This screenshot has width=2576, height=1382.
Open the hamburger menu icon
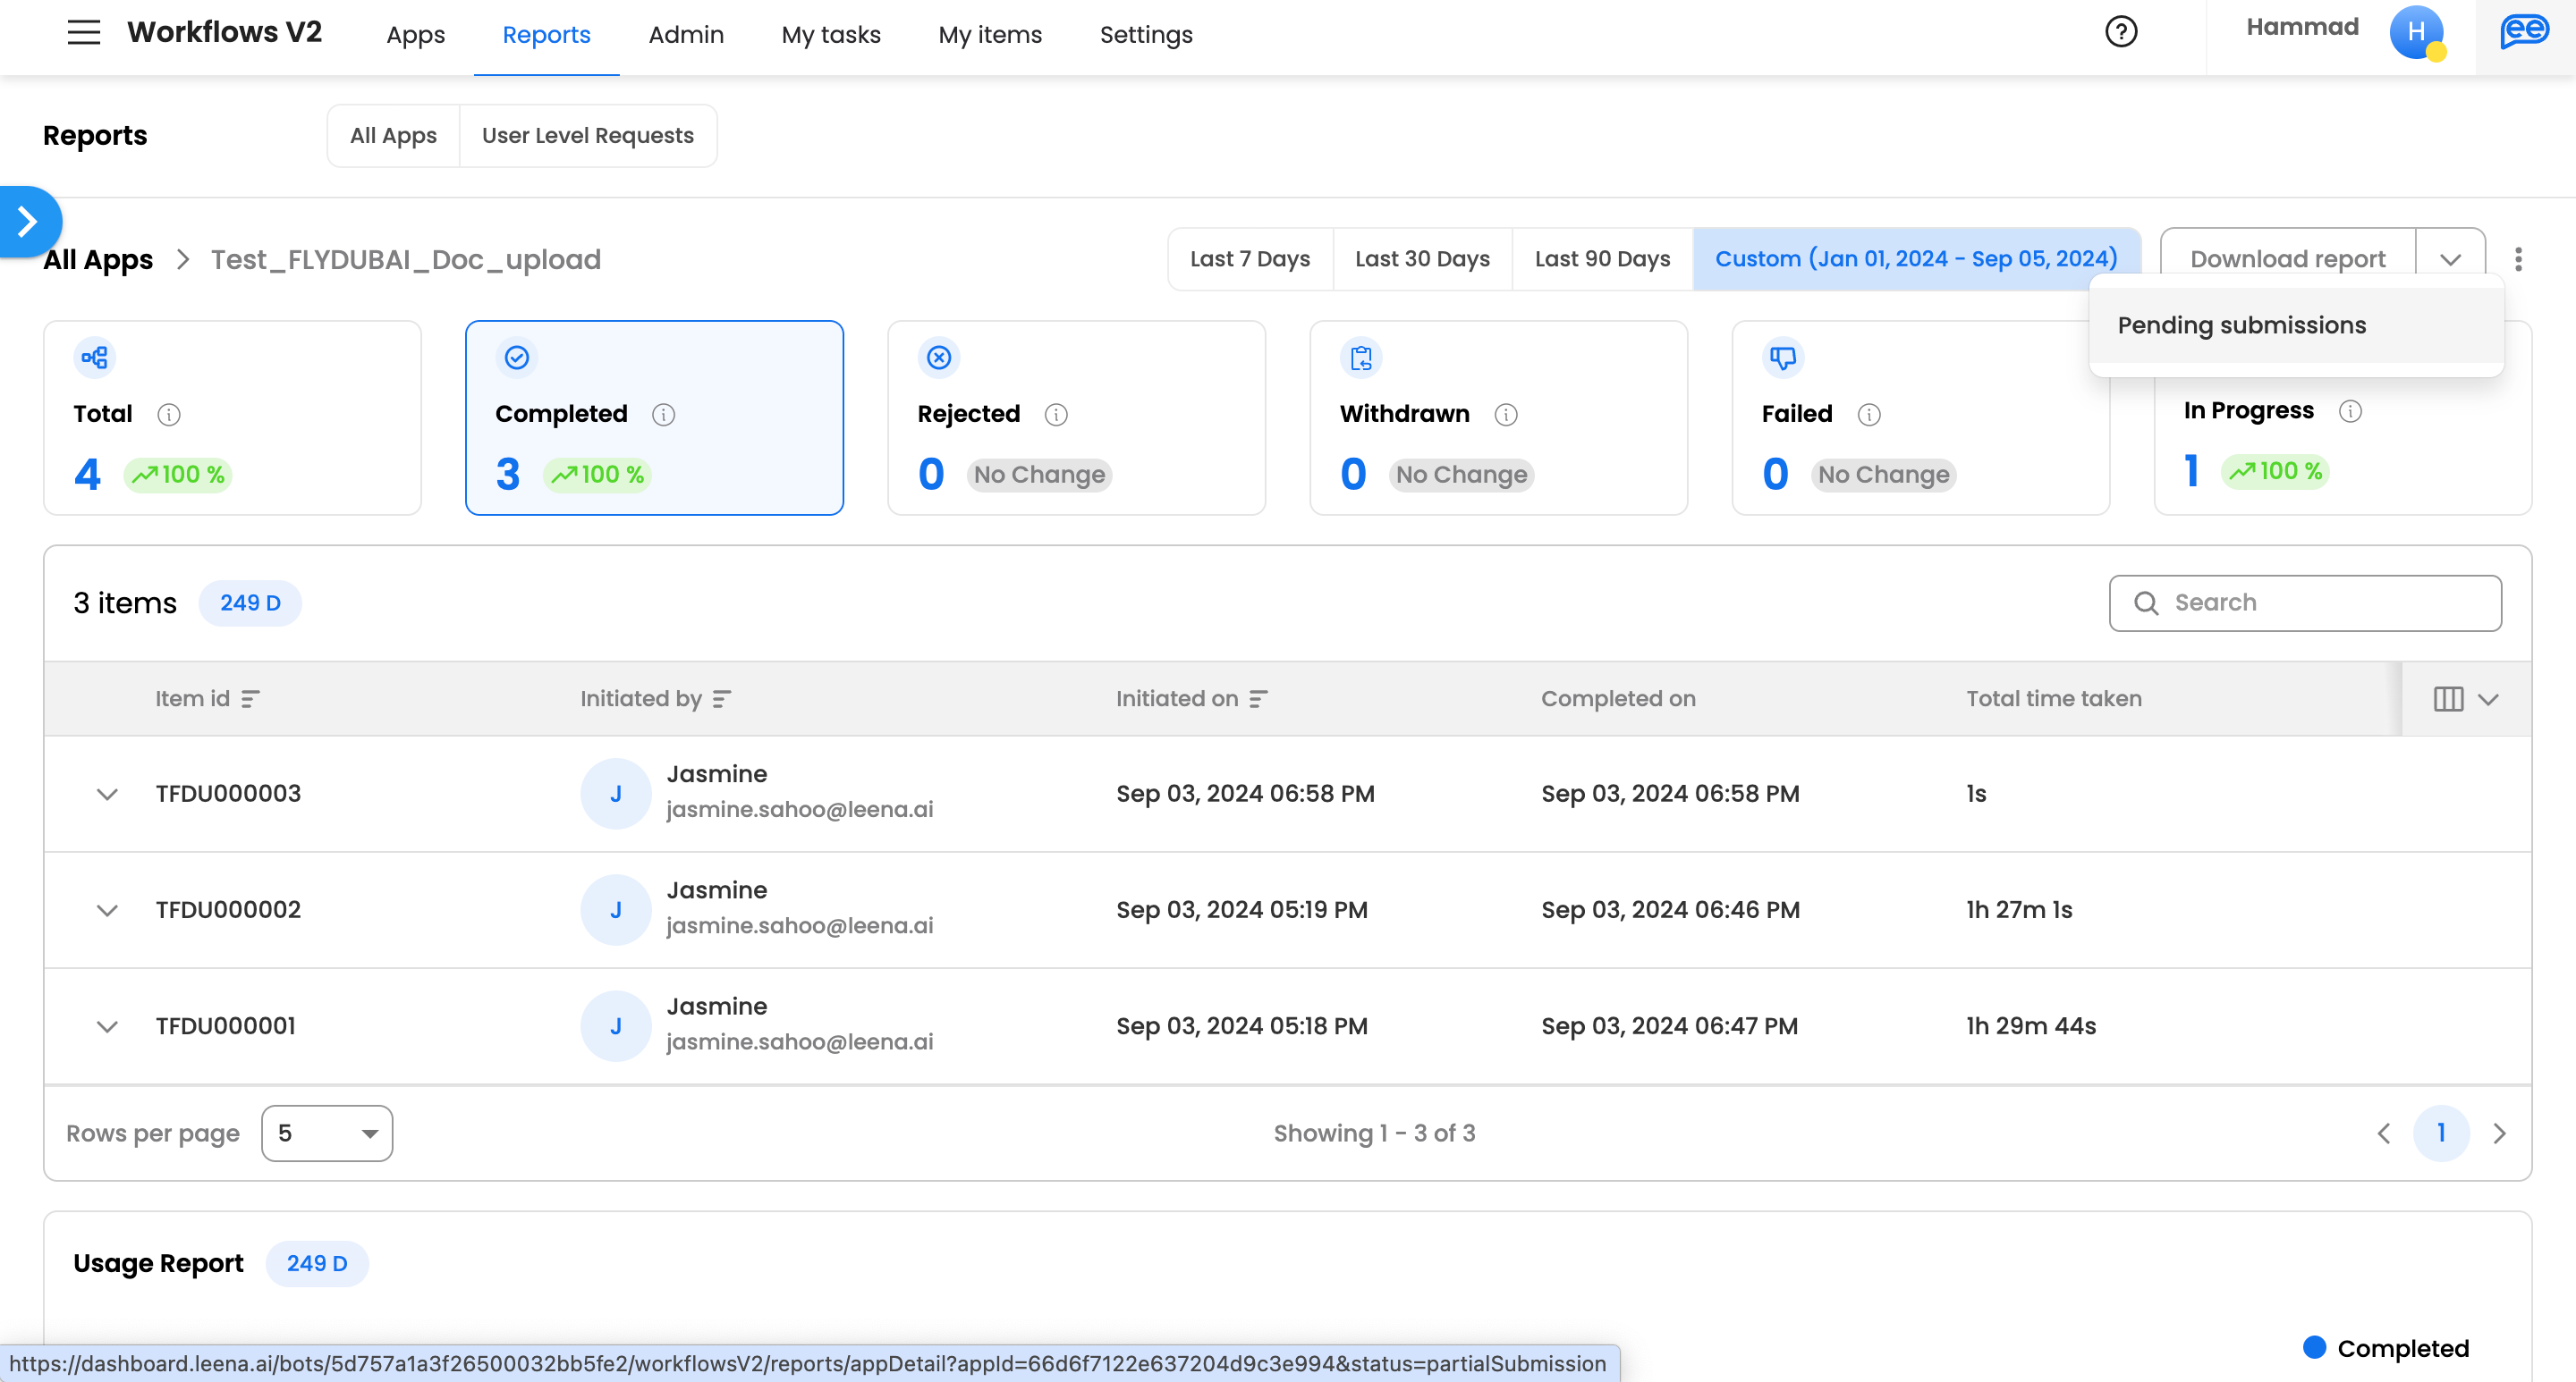pyautogui.click(x=84, y=33)
